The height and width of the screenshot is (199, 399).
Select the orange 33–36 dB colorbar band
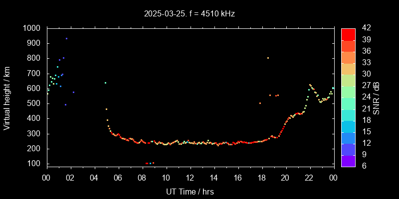coord(348,57)
